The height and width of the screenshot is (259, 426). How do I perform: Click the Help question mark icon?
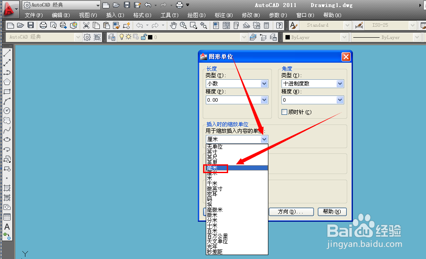[279, 25]
